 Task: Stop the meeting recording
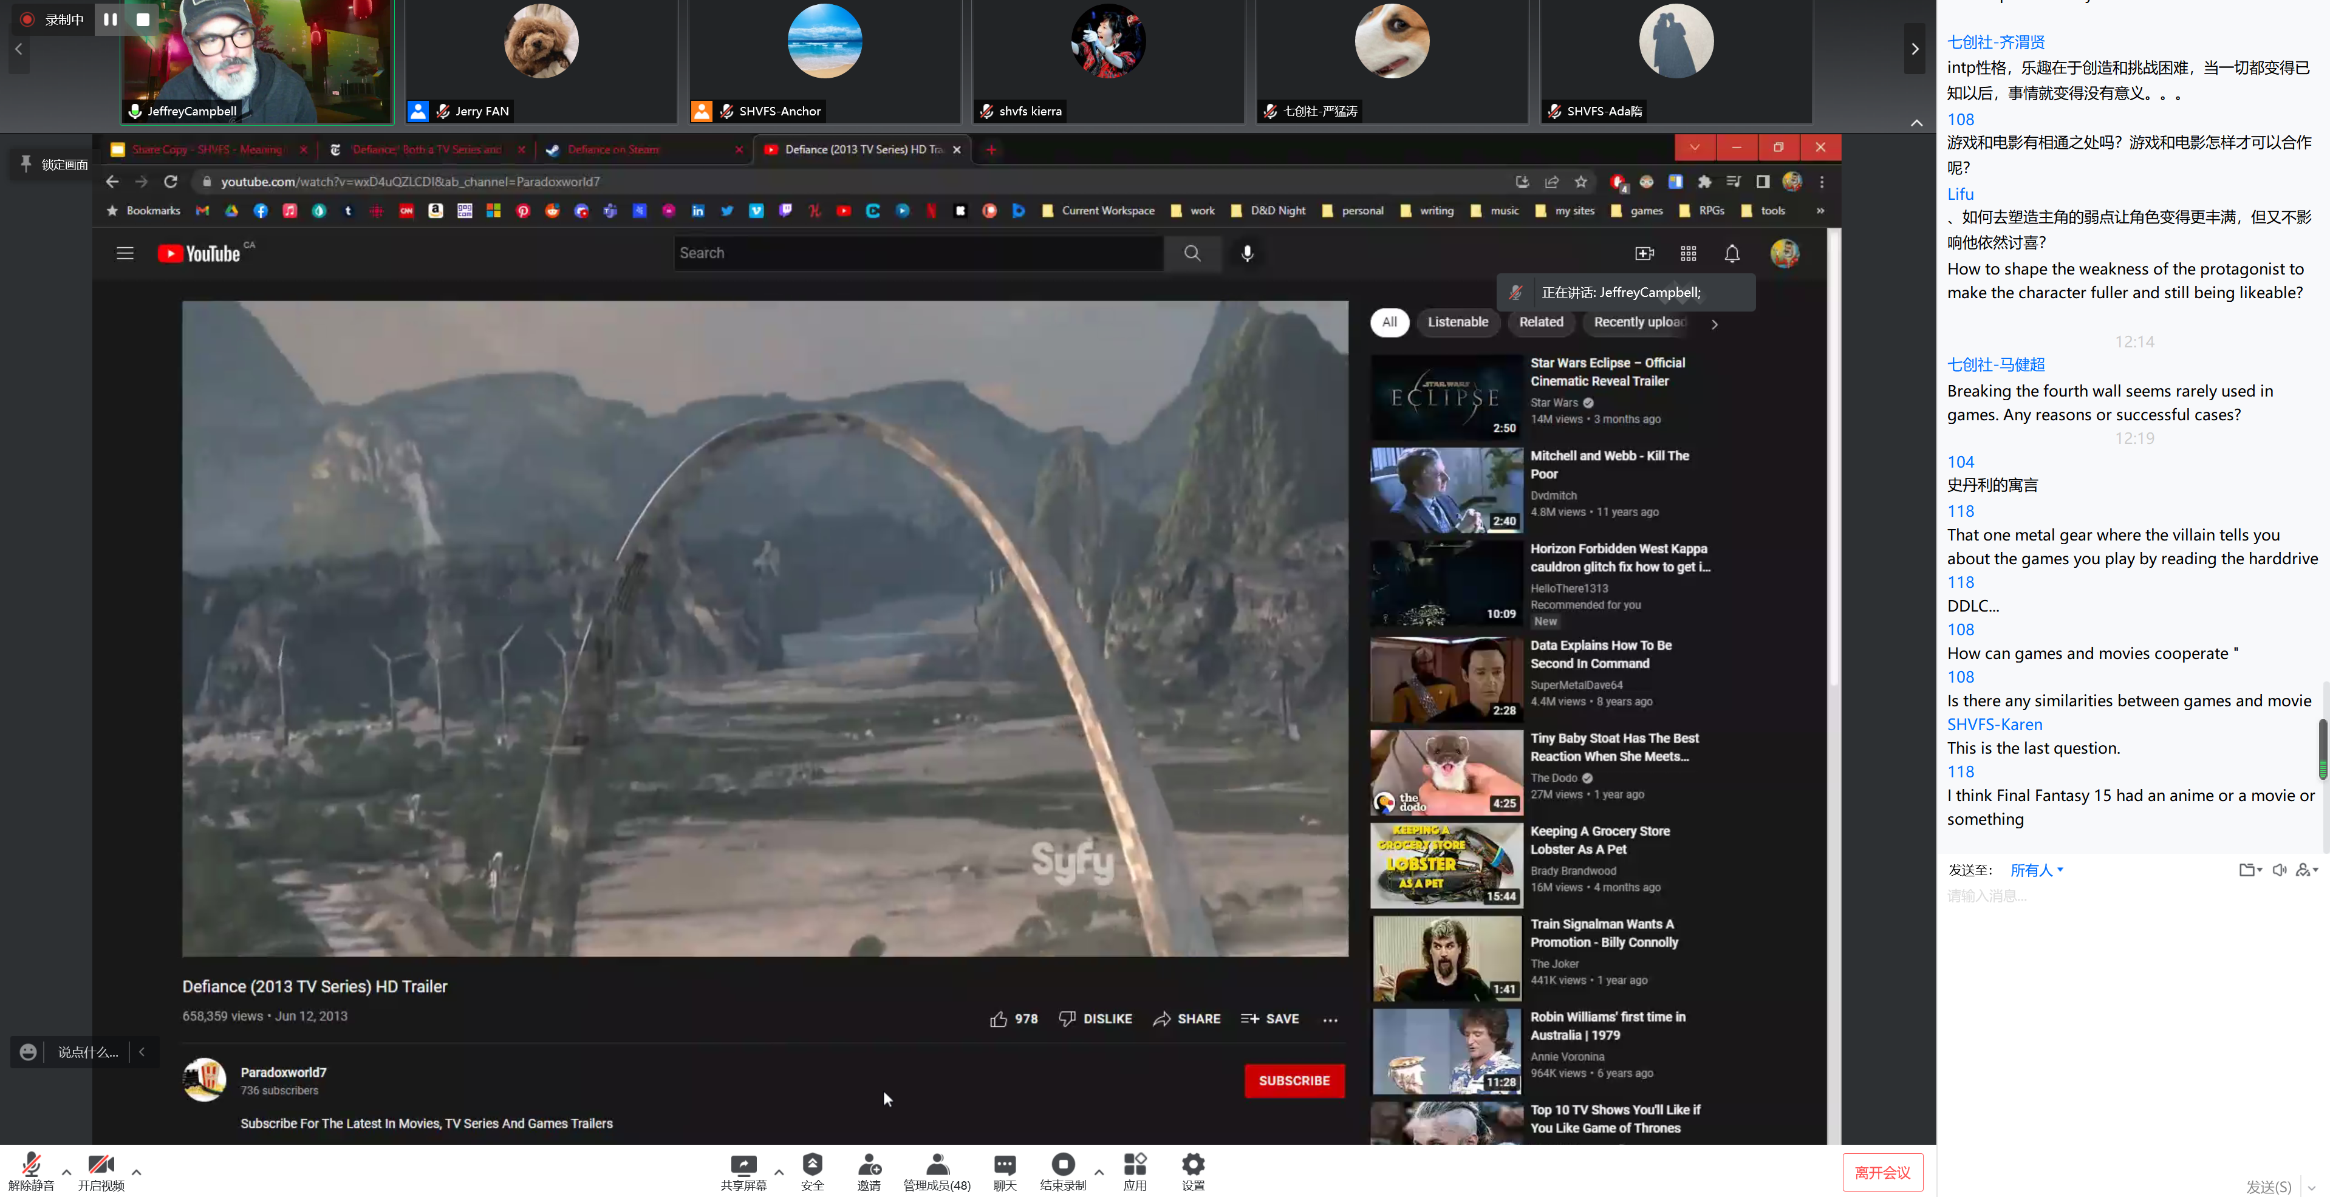[143, 19]
